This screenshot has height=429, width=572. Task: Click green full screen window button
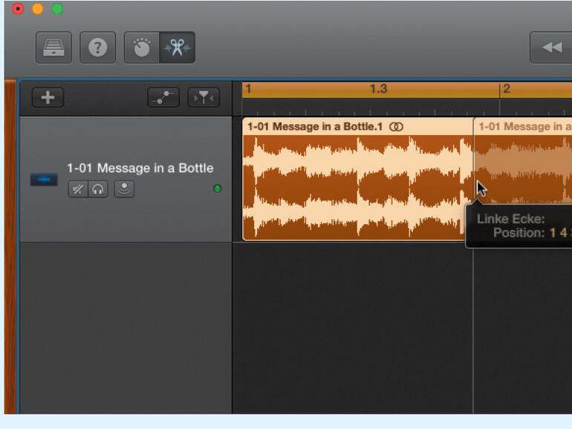pos(57,9)
